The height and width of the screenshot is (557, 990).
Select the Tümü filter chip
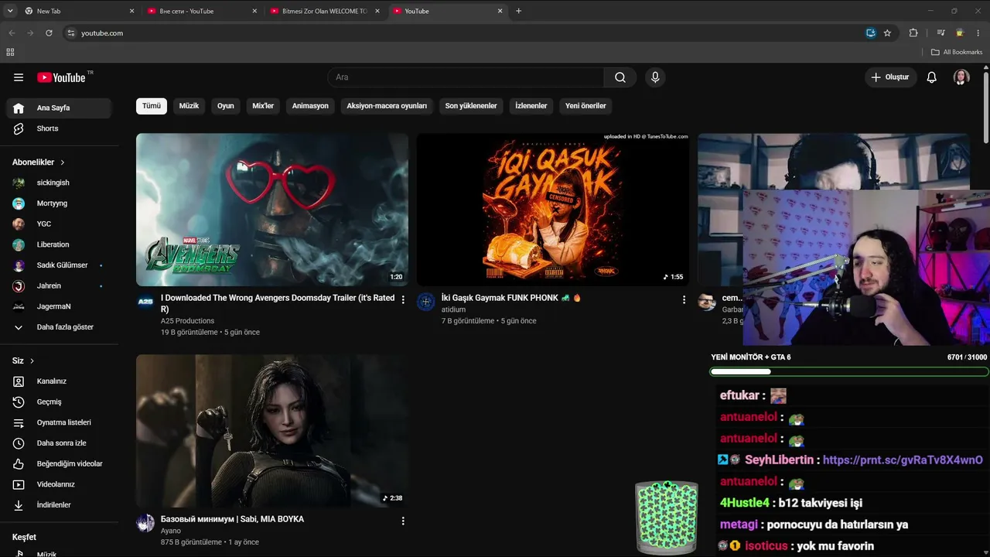coord(152,106)
